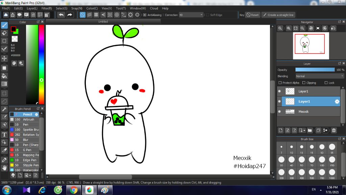Expand the add-brush dropdown in Brush panel
The height and width of the screenshot is (195, 346).
[30, 175]
